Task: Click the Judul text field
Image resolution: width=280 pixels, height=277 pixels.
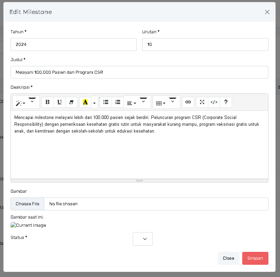Action: coord(139,72)
